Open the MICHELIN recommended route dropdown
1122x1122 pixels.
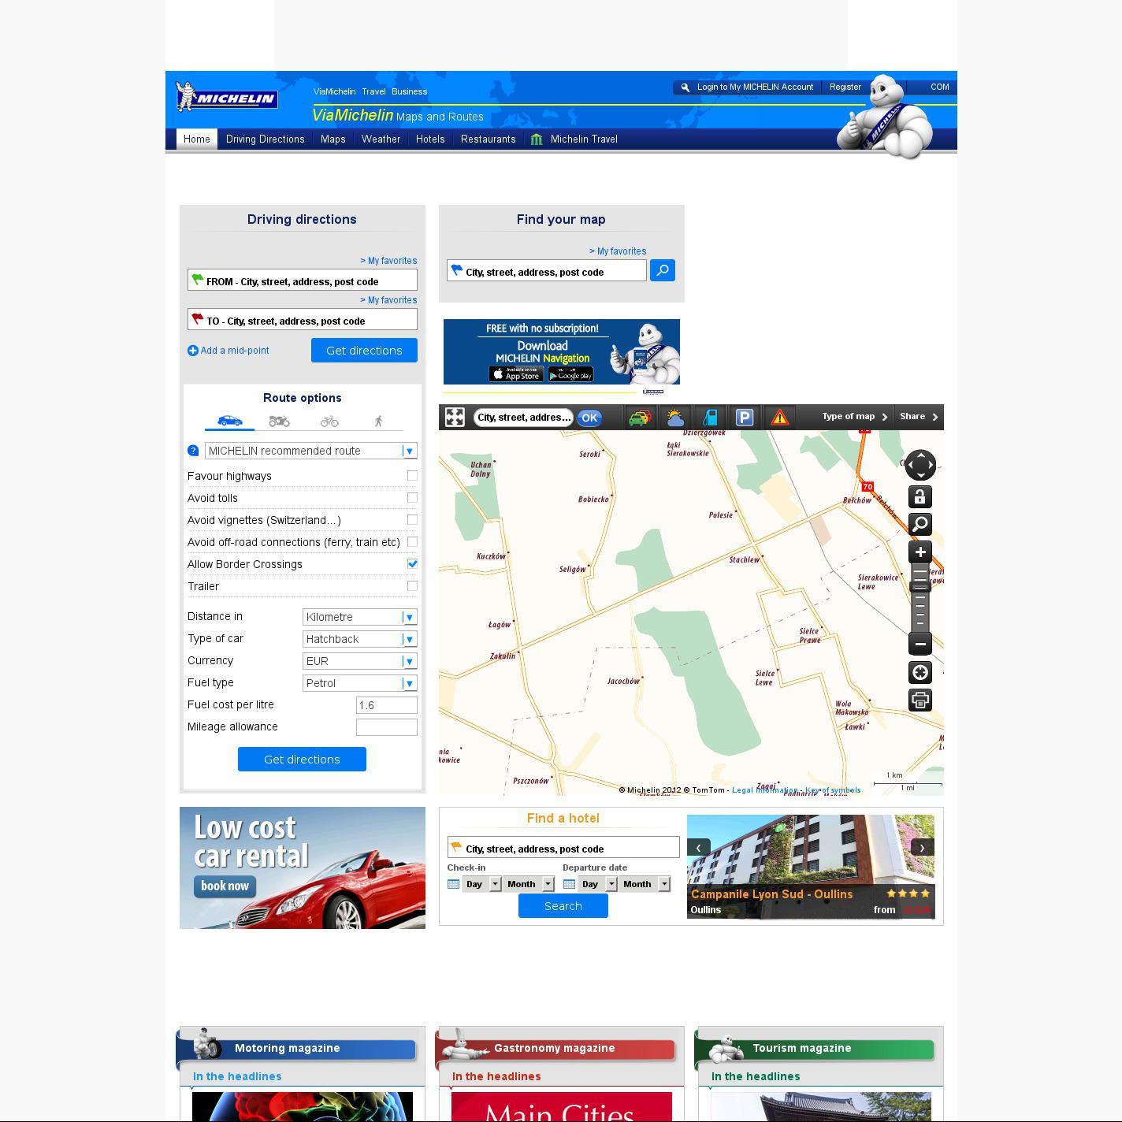[x=310, y=451]
